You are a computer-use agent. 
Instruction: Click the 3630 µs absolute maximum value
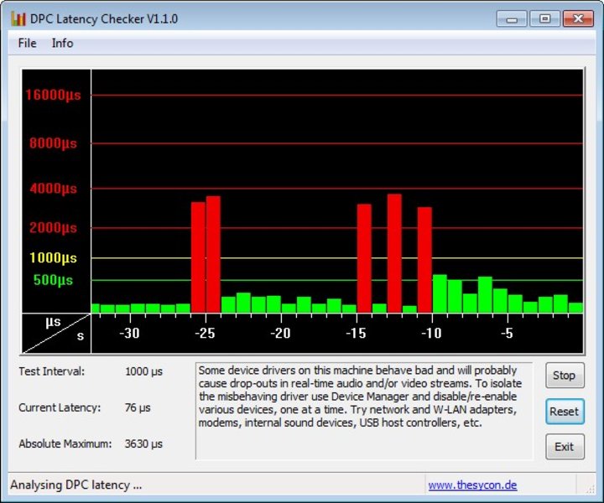click(x=143, y=443)
